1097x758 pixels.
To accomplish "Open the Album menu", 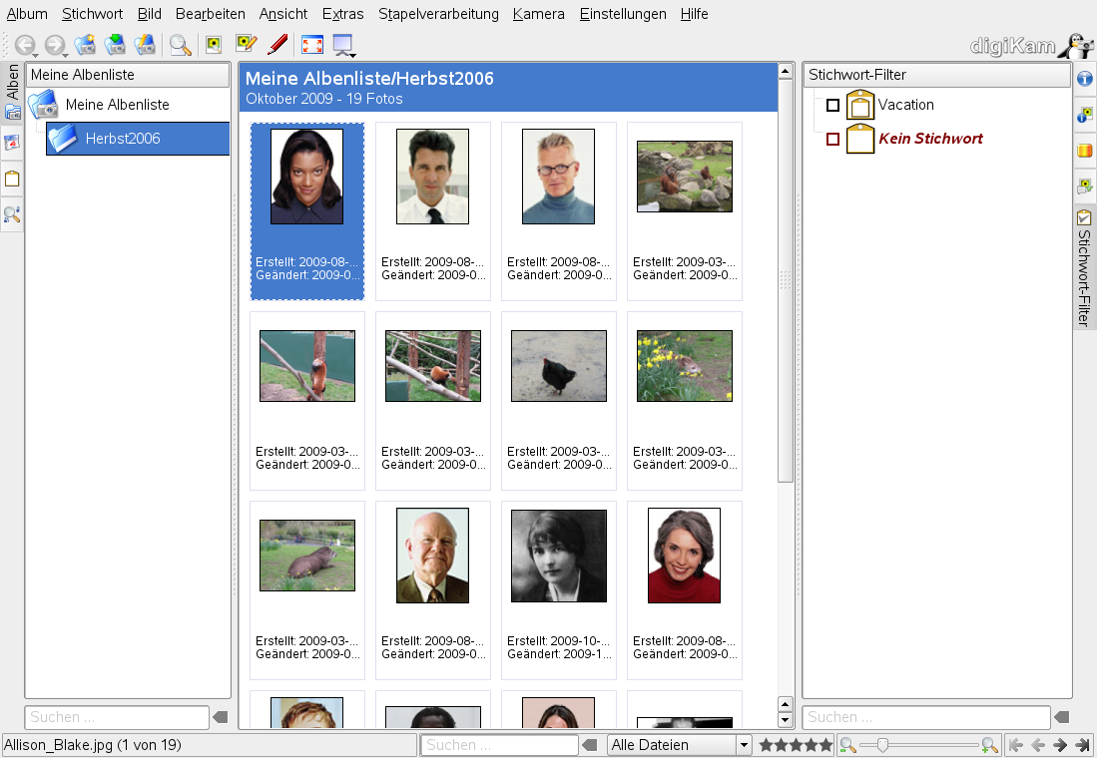I will tap(27, 14).
